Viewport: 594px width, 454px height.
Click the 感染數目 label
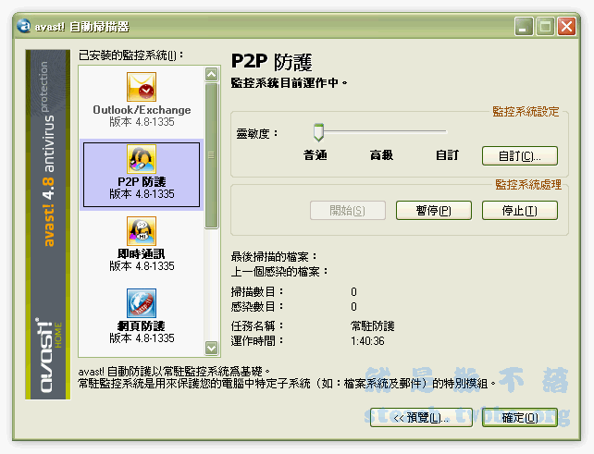click(x=257, y=306)
